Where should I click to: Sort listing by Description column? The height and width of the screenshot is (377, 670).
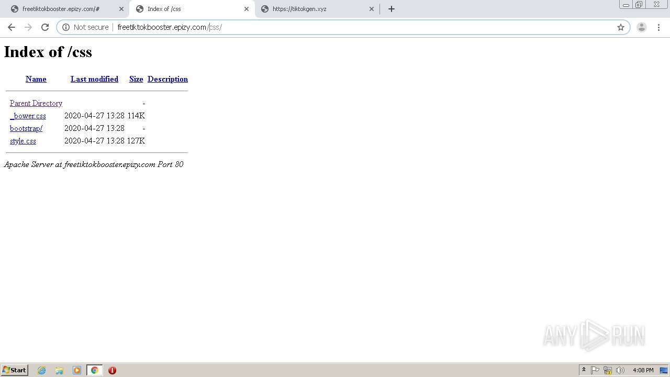[167, 79]
